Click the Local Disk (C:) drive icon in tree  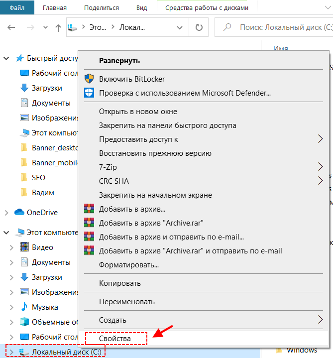[24, 352]
